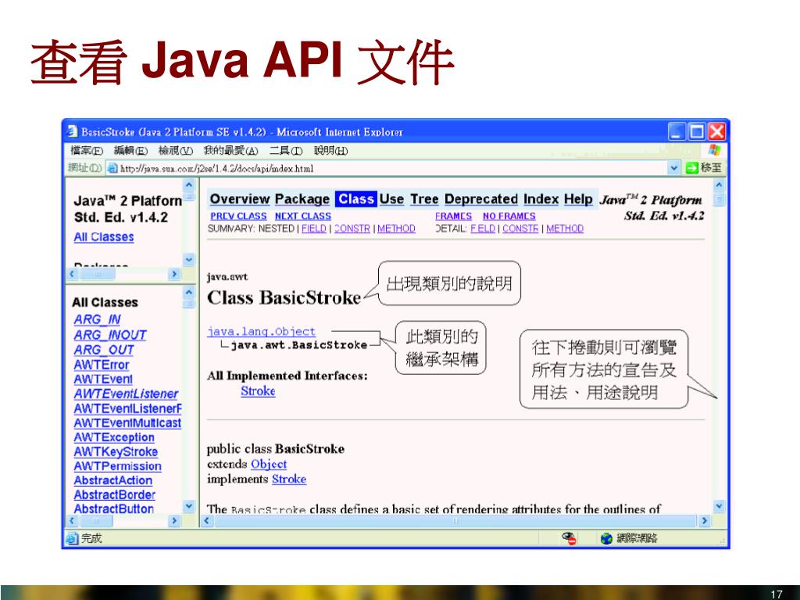Open Object link after extends
This screenshot has width=800, height=600.
[x=269, y=464]
